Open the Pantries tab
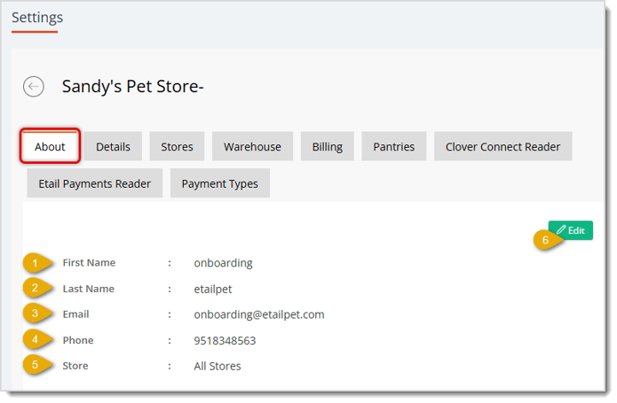Viewport: 617px width, 403px height. [x=394, y=147]
